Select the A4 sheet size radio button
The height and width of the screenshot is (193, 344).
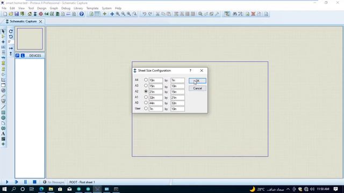click(x=146, y=80)
